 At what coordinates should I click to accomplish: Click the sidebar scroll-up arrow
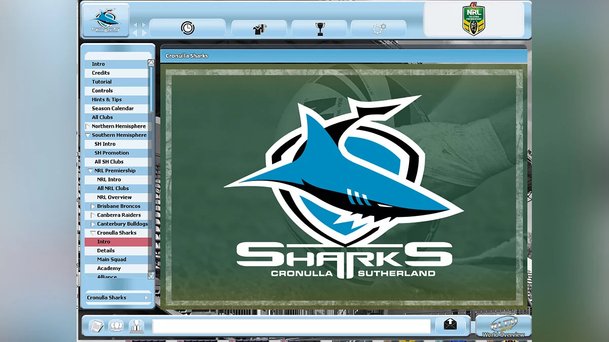[151, 63]
